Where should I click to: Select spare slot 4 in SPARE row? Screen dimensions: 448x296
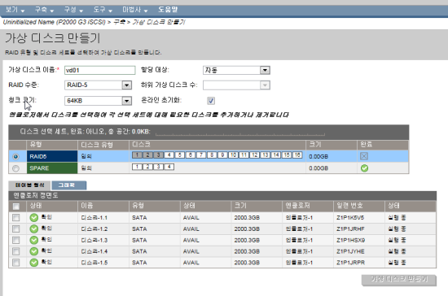pos(169,167)
